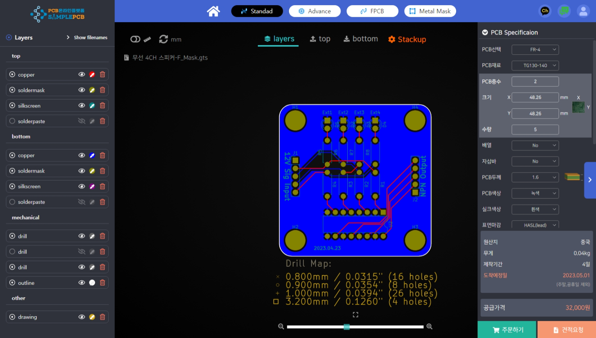Image resolution: width=596 pixels, height=338 pixels.
Task: Open the 배열 No dropdown
Action: (x=535, y=145)
